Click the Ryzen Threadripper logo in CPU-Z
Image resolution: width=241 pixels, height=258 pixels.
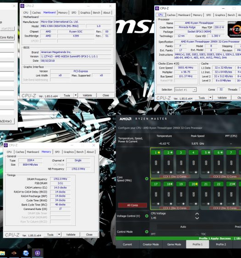pyautogui.click(x=234, y=29)
